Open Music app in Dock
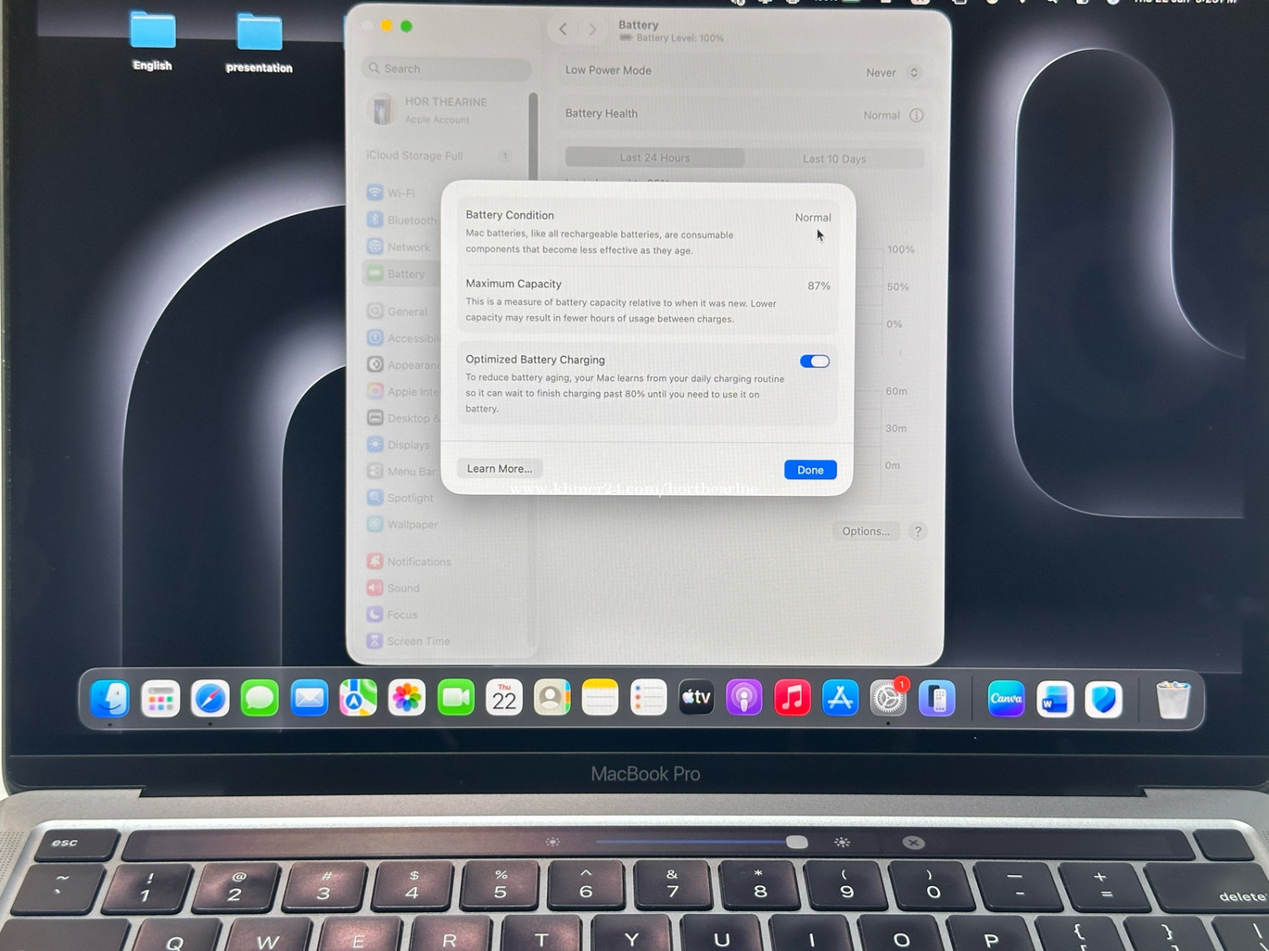 pyautogui.click(x=792, y=698)
